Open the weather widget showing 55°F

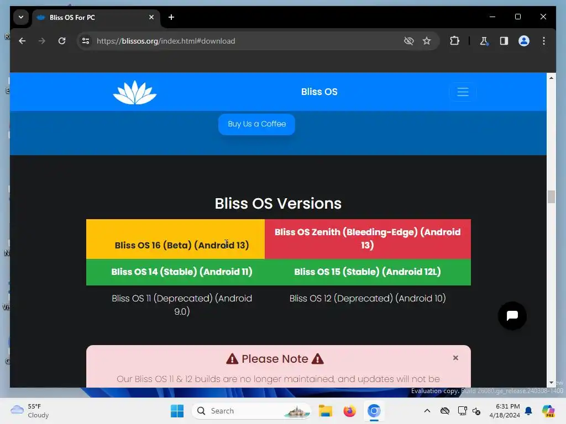[x=30, y=411]
